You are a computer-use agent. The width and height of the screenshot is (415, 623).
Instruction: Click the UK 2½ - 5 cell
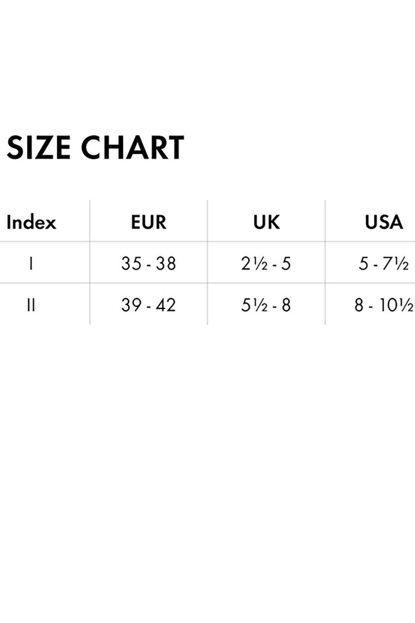tap(266, 264)
